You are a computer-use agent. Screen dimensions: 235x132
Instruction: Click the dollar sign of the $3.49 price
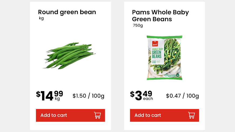click(x=132, y=94)
